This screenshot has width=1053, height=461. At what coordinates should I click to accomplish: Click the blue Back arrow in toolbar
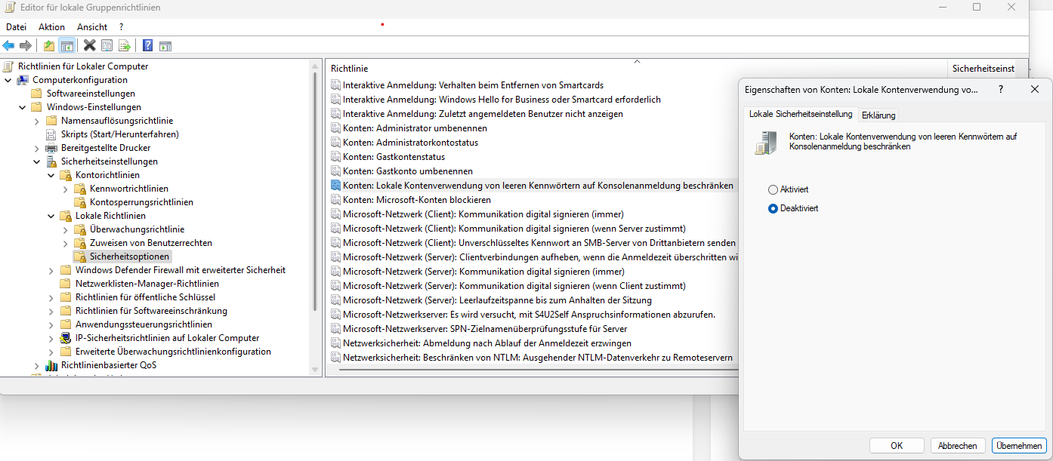[x=9, y=45]
